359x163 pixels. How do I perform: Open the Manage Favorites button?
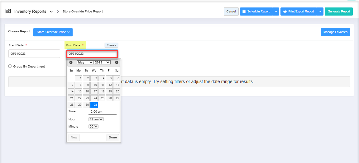click(x=335, y=32)
